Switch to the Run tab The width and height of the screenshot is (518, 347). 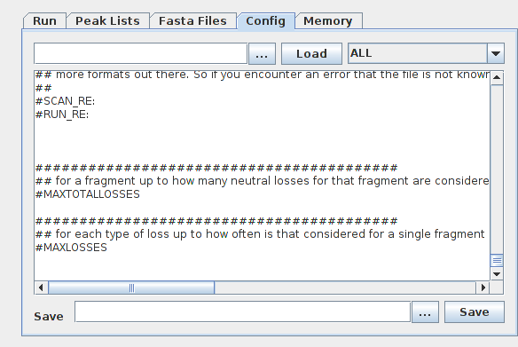pos(44,21)
